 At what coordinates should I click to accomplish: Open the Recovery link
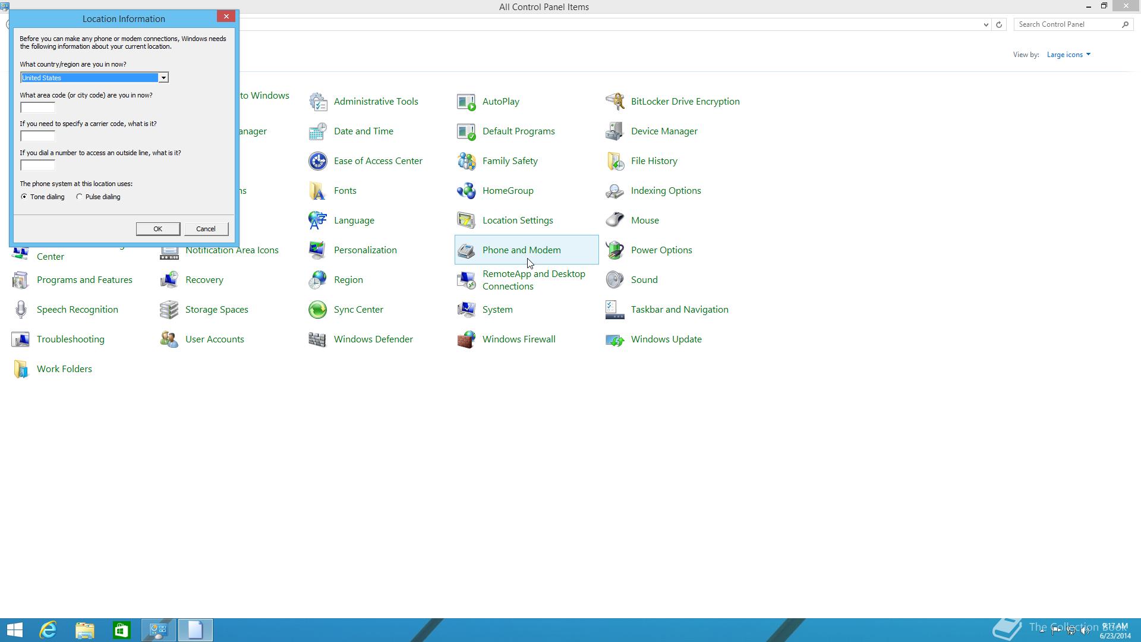(204, 280)
